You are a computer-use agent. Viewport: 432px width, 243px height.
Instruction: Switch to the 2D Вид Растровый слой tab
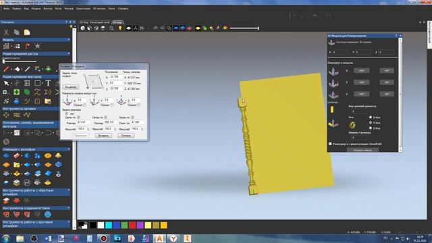coord(95,22)
